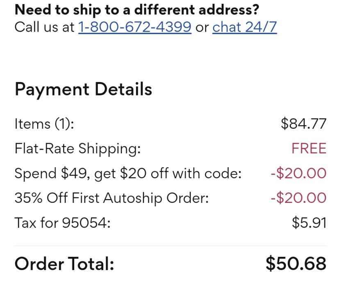Screen dimensions: 341x295
Task: Click the word 'or' between the links
Action: pos(202,27)
